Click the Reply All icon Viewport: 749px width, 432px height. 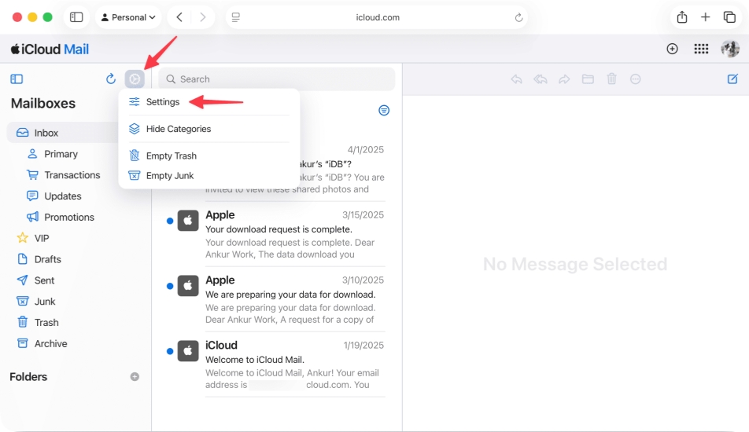coord(541,79)
